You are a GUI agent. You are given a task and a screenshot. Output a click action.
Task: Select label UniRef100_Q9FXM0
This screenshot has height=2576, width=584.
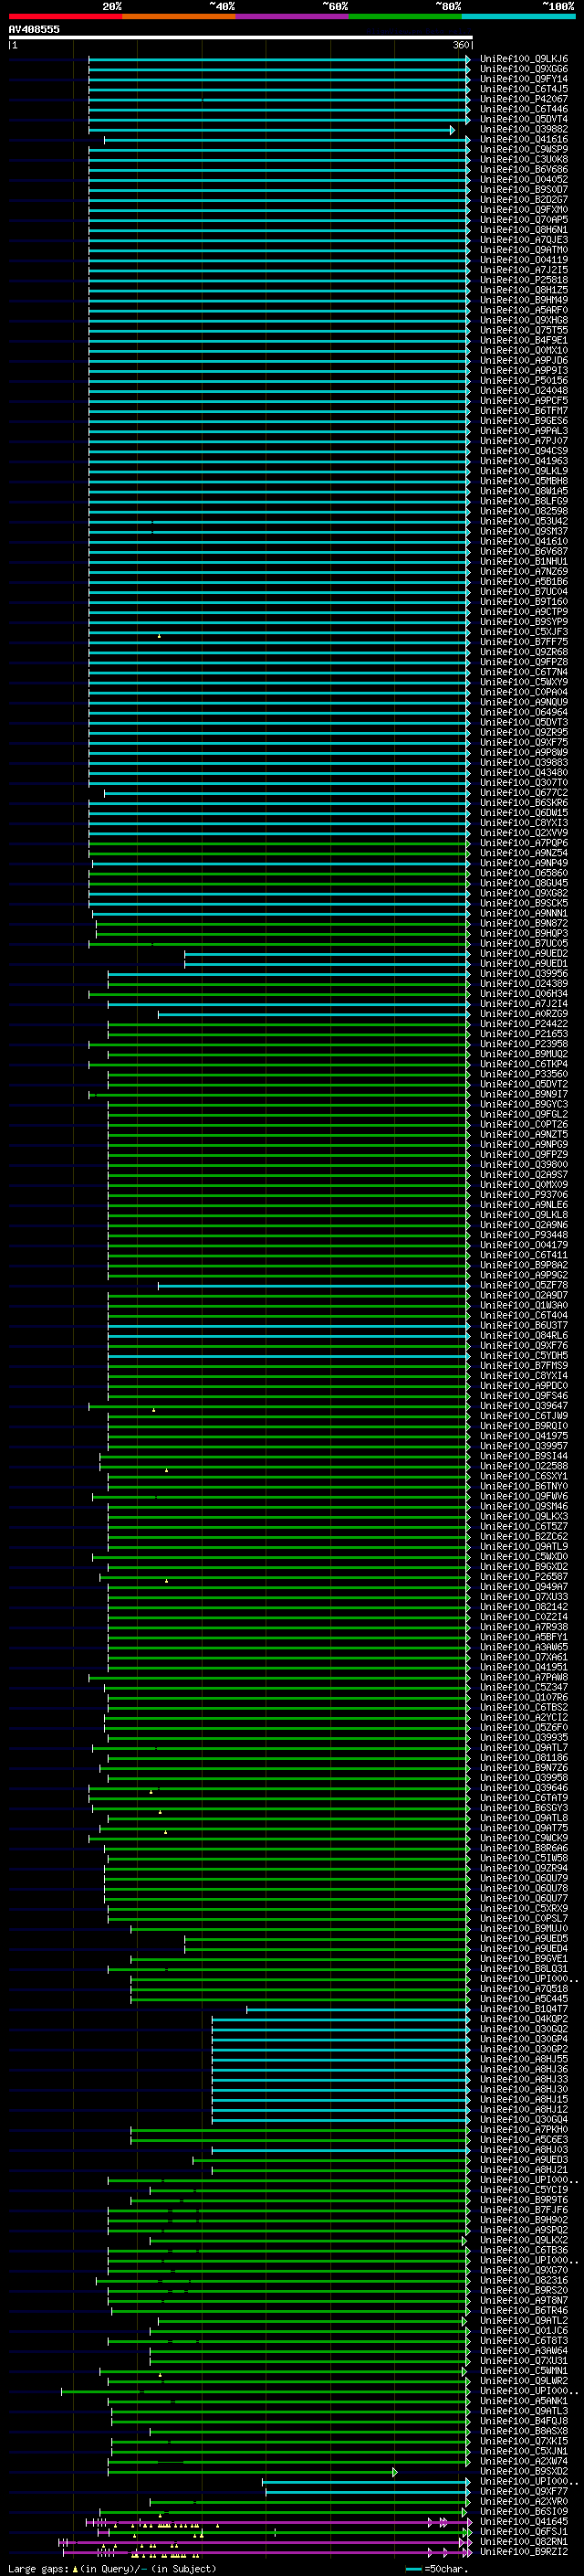524,209
